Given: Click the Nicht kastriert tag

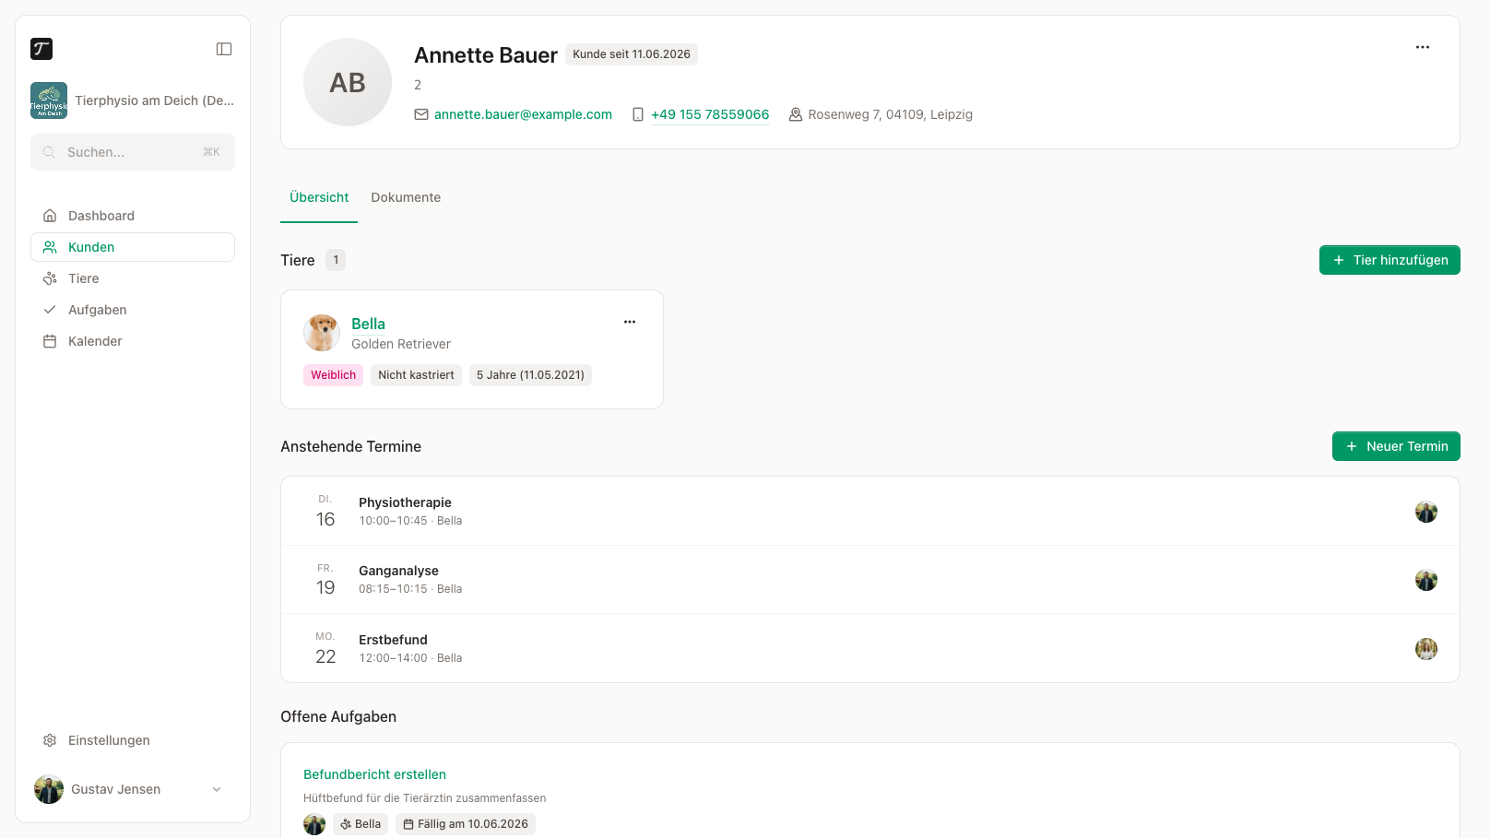Looking at the screenshot, I should point(416,375).
